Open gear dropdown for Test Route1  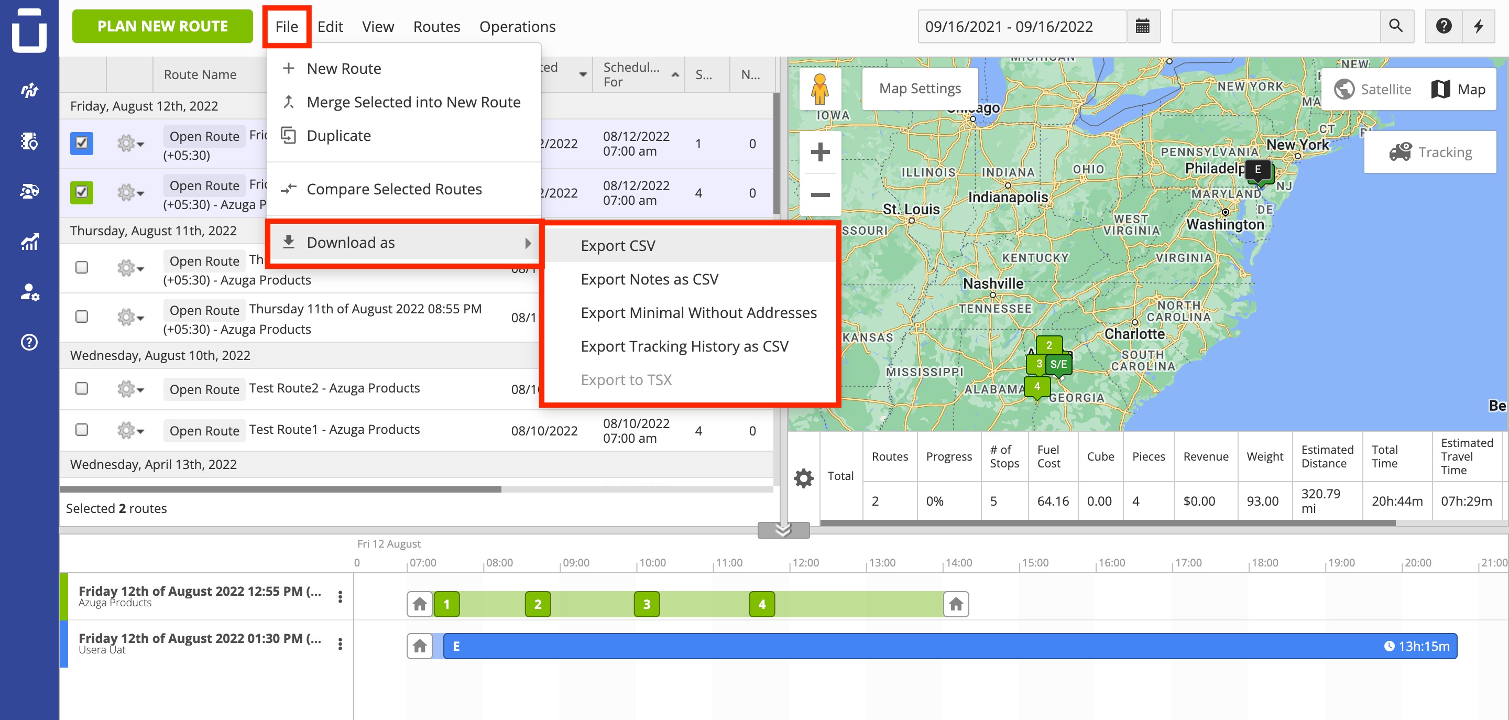[130, 431]
